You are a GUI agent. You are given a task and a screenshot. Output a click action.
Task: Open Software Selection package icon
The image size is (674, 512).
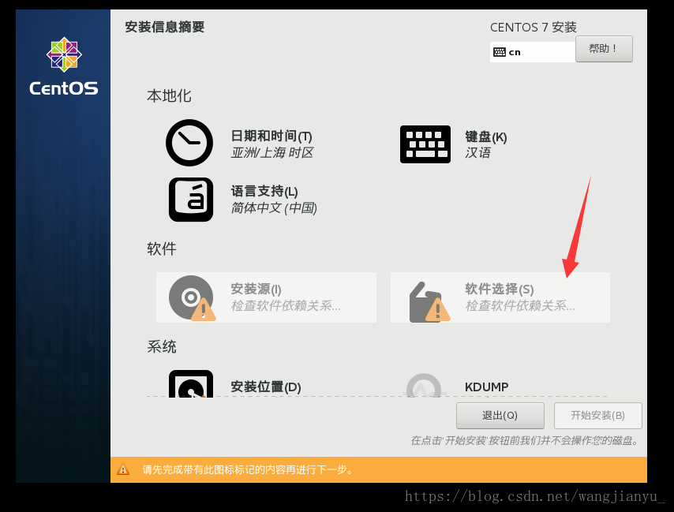[x=429, y=301]
